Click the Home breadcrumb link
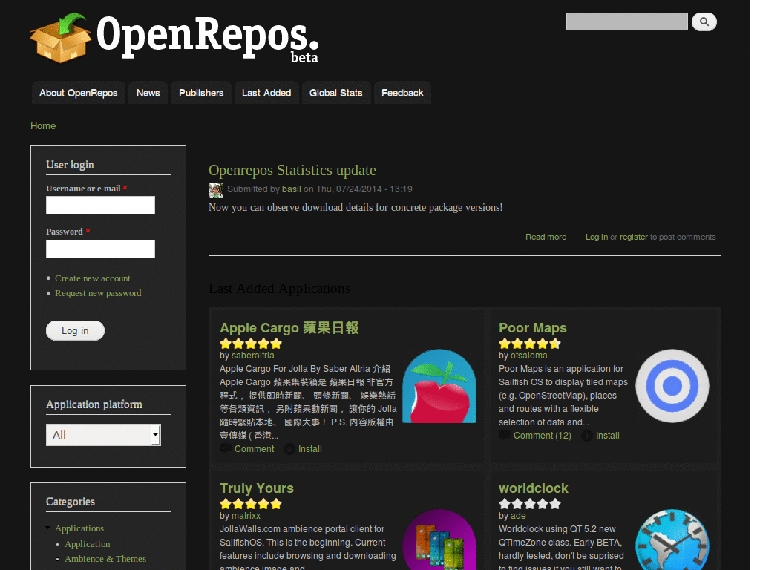Image resolution: width=760 pixels, height=570 pixels. [43, 126]
